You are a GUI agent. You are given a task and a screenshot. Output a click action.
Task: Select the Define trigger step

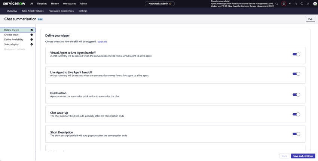tap(18, 30)
